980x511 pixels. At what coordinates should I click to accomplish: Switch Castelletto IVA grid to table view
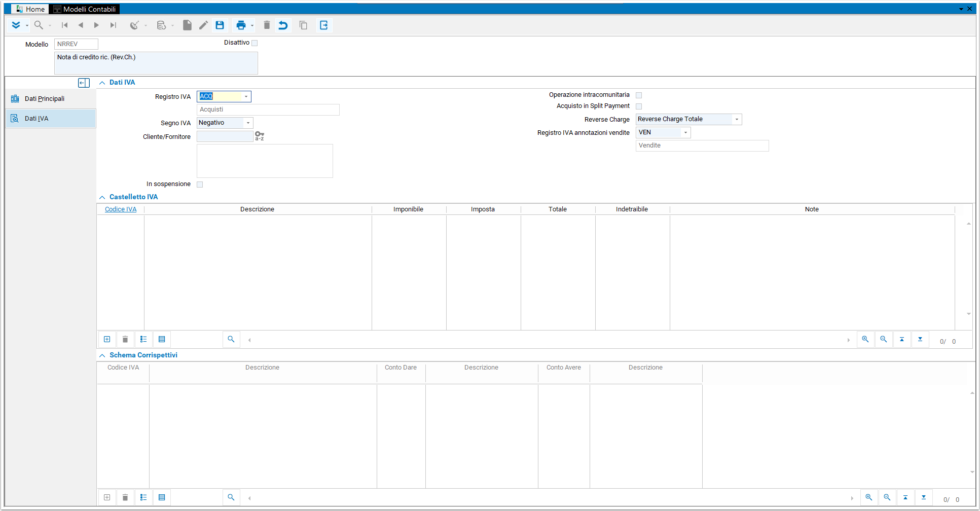pos(162,339)
